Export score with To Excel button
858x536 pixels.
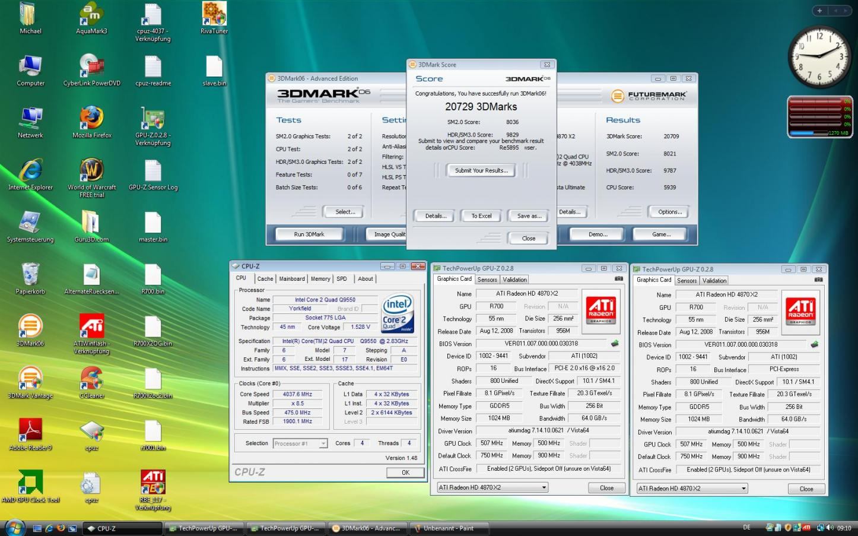(x=481, y=216)
